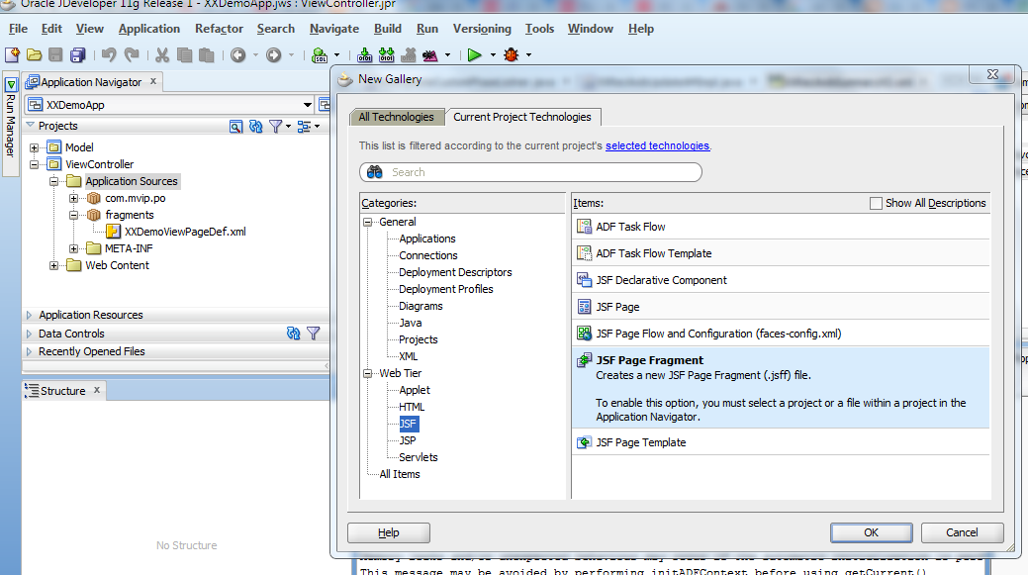Image resolution: width=1028 pixels, height=575 pixels.
Task: Click the refresh icon in Projects panel
Action: coord(255,126)
